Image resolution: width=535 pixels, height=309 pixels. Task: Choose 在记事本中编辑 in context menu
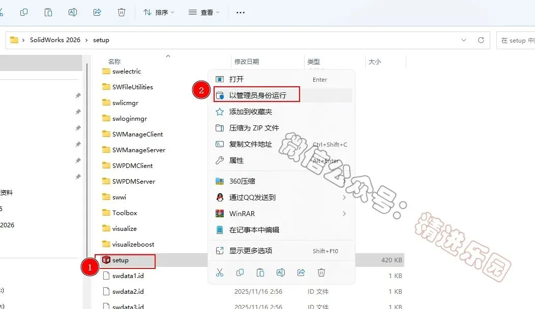[x=280, y=230]
